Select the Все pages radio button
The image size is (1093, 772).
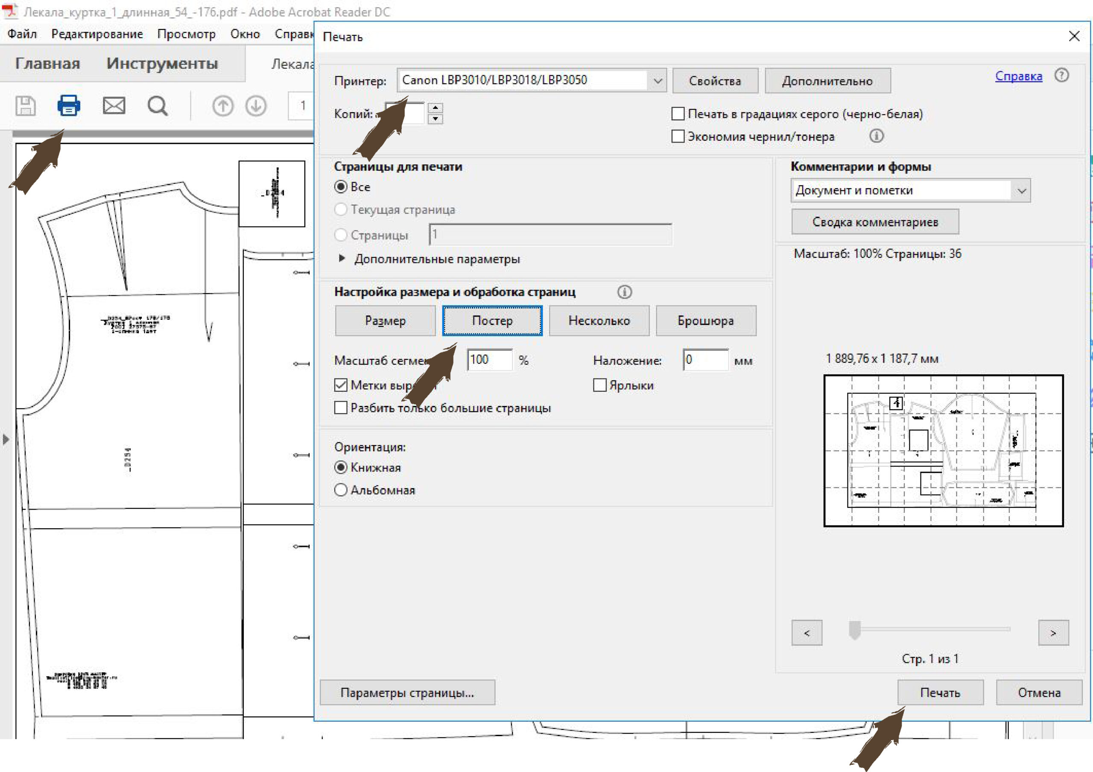(341, 186)
